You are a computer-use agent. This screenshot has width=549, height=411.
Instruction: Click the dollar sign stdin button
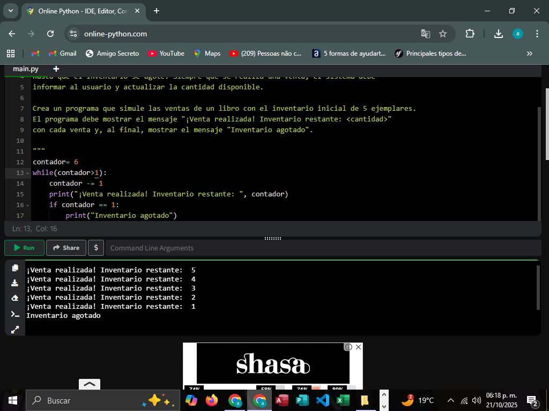[96, 248]
